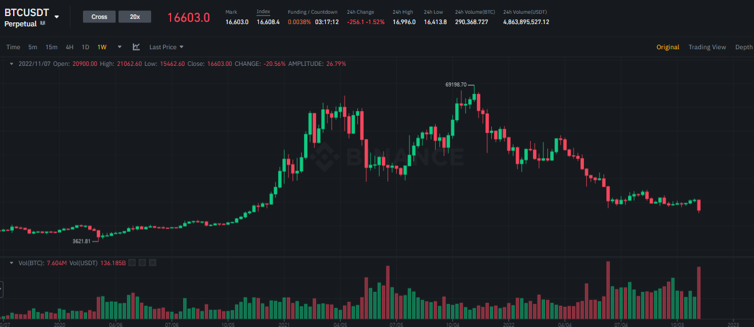Click the Vol(USDT) 136.185B value

click(x=113, y=263)
